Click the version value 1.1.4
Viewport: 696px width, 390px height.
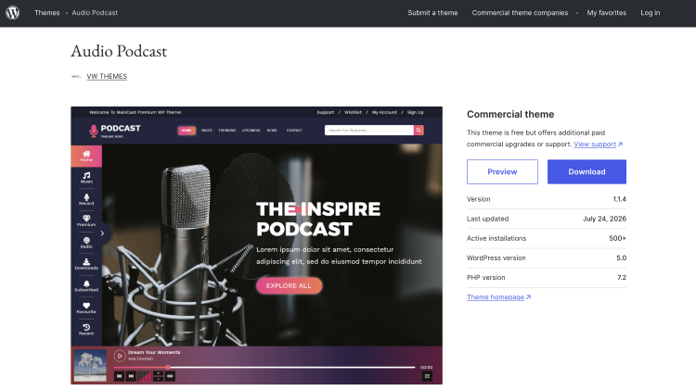click(x=619, y=199)
